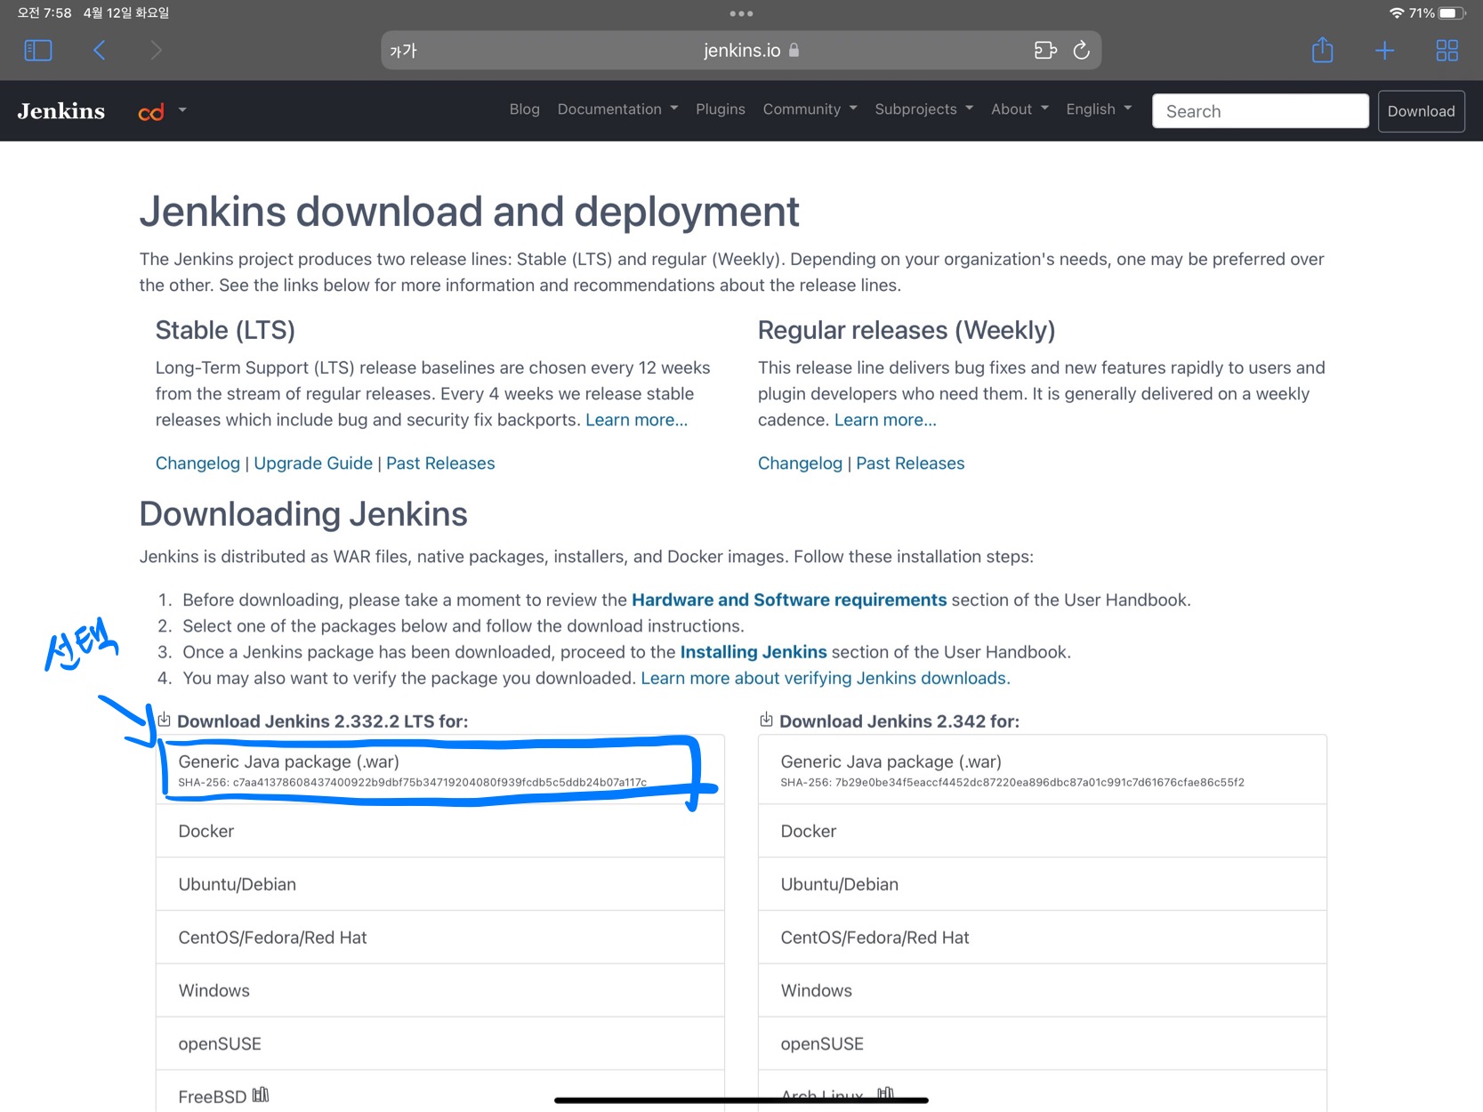Focus the Search input field
Image resolution: width=1483 pixels, height=1112 pixels.
click(x=1260, y=111)
